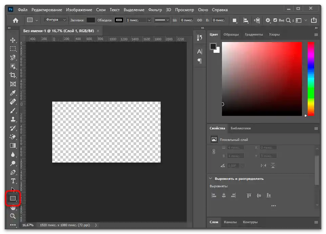Select the Healing Brush tool
Screen dimensions: 326x234
click(x=13, y=102)
